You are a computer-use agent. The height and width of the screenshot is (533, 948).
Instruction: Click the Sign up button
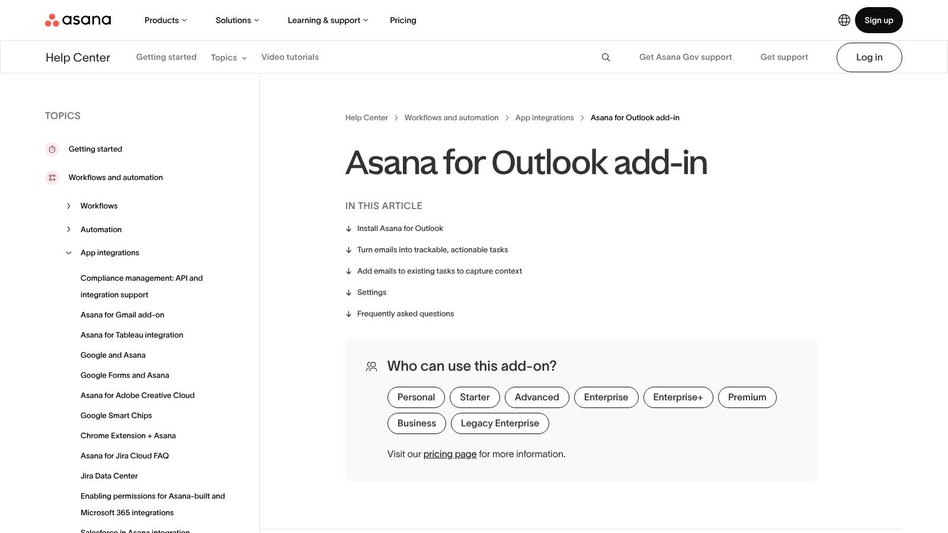pos(879,20)
